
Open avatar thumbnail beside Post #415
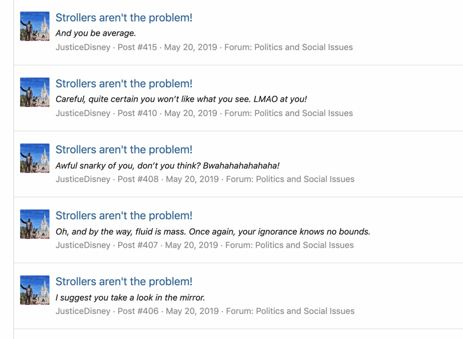coord(35,26)
